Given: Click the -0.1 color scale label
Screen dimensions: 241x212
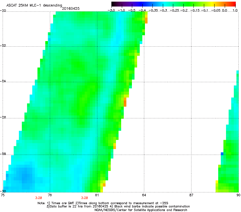Looking at the screenshot, I should (205, 10).
